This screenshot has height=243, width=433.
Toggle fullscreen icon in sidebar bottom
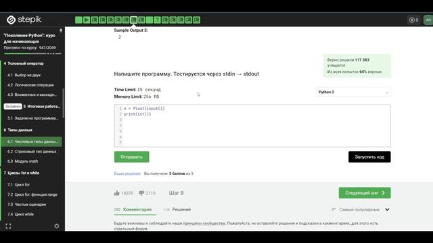pyautogui.click(x=8, y=226)
